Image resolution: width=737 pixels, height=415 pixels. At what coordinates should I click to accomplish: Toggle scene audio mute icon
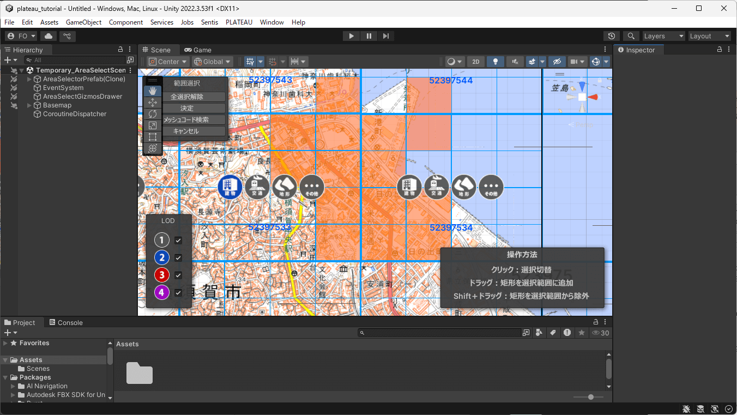tap(515, 62)
